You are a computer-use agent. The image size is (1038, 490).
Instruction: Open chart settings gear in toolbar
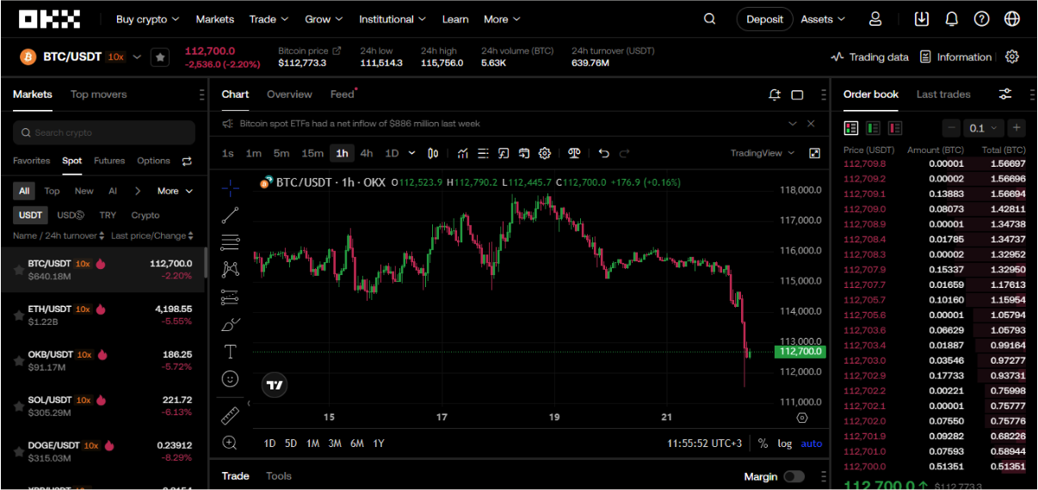tap(545, 153)
